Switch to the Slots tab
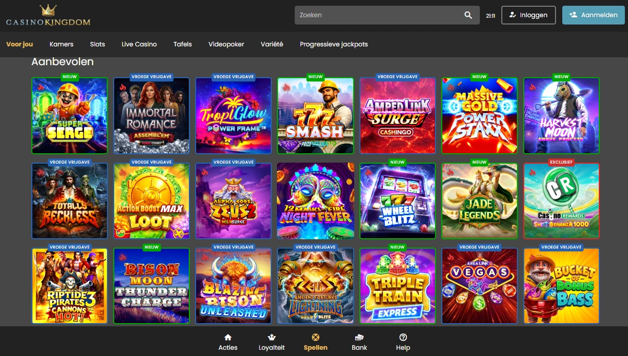Screen dimensions: 628x356 pos(98,44)
